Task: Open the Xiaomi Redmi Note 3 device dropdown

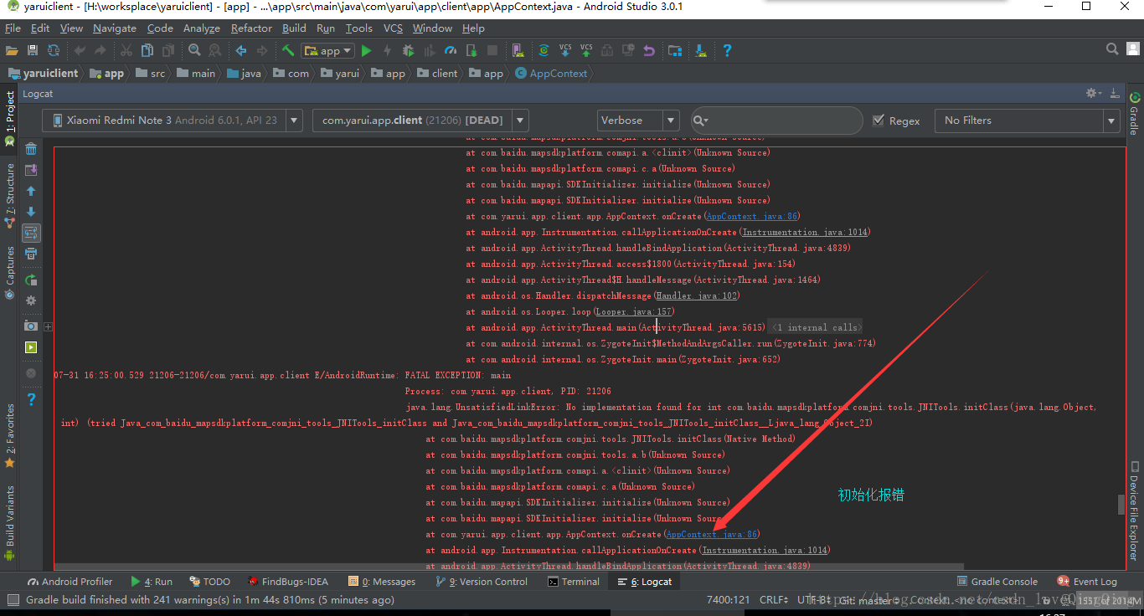Action: coord(172,121)
